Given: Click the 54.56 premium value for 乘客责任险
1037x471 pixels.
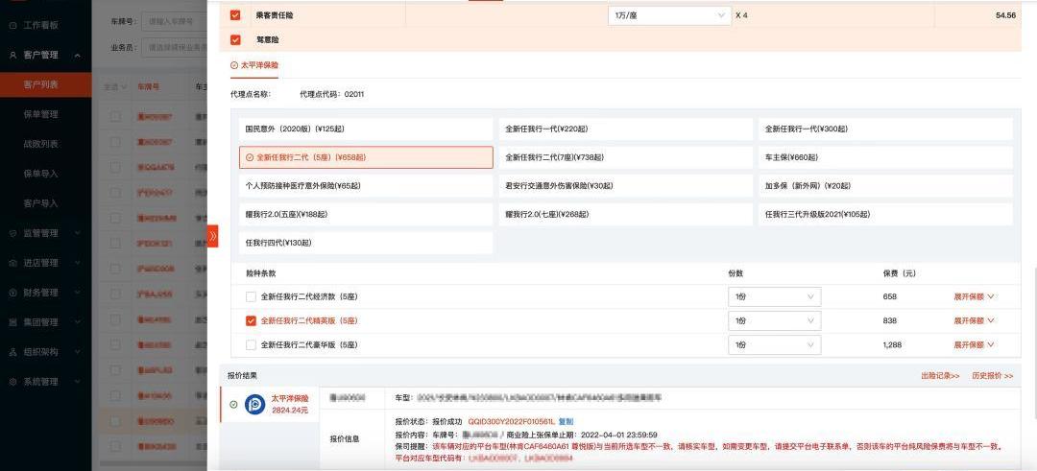Looking at the screenshot, I should coord(1005,15).
